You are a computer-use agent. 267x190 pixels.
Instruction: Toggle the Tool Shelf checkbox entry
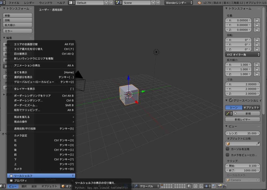pyautogui.click(x=41, y=176)
